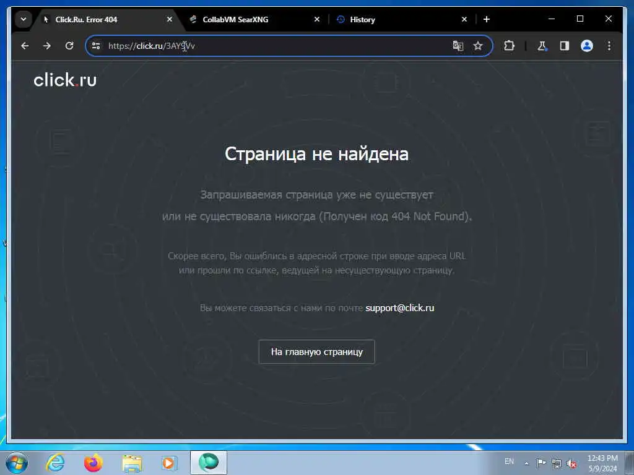Open a new tab with plus button
634x475 pixels.
click(x=487, y=19)
